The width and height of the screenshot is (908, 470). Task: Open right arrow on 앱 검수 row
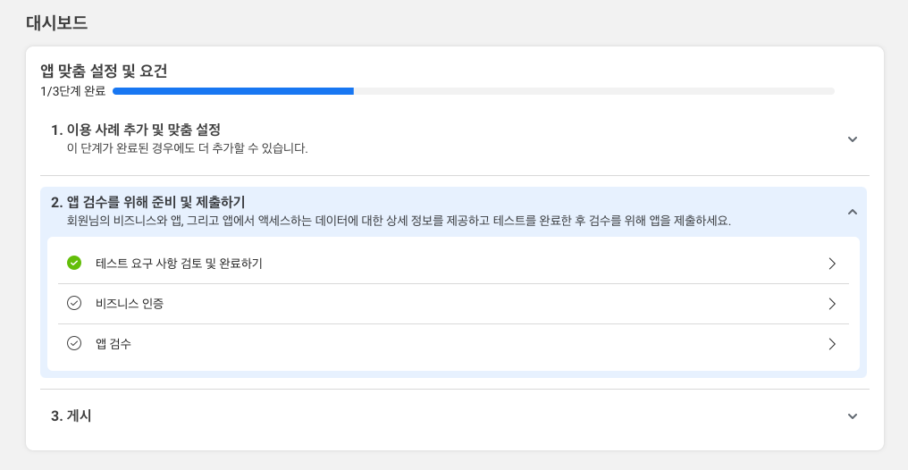coord(832,344)
